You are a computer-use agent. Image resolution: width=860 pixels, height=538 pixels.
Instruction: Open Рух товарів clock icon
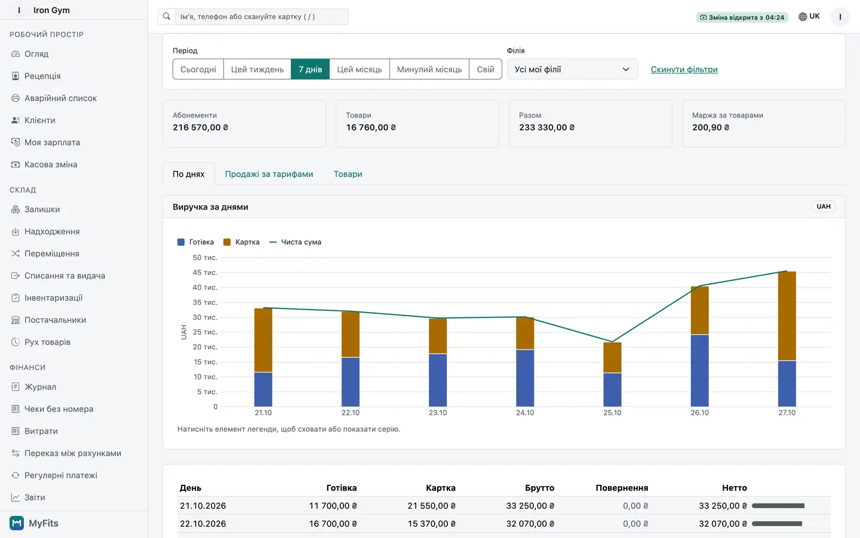point(16,342)
